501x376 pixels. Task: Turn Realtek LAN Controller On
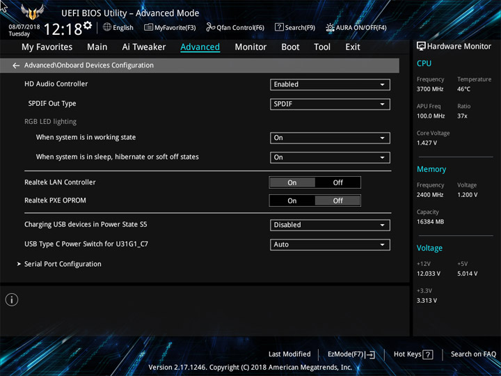point(292,182)
